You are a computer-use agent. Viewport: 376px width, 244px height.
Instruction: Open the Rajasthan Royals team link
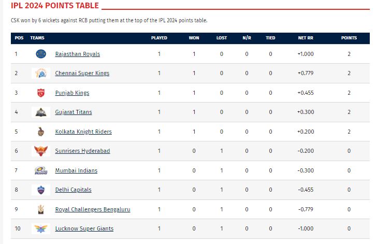click(x=78, y=54)
